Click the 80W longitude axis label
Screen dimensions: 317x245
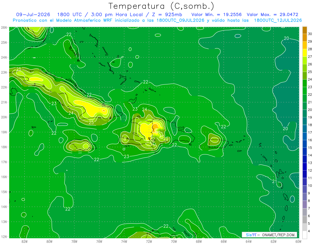[49, 241]
